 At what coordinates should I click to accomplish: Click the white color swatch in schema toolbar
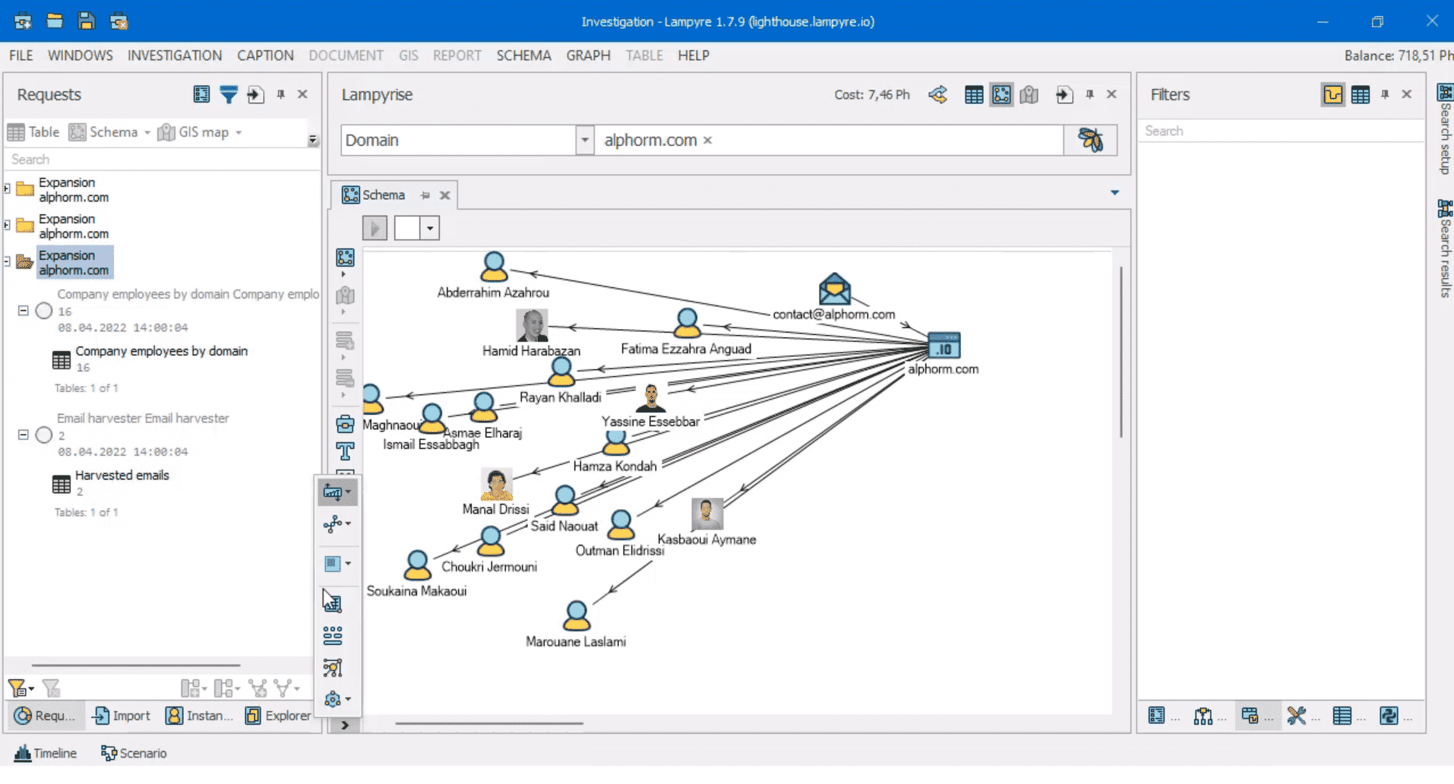pos(407,228)
